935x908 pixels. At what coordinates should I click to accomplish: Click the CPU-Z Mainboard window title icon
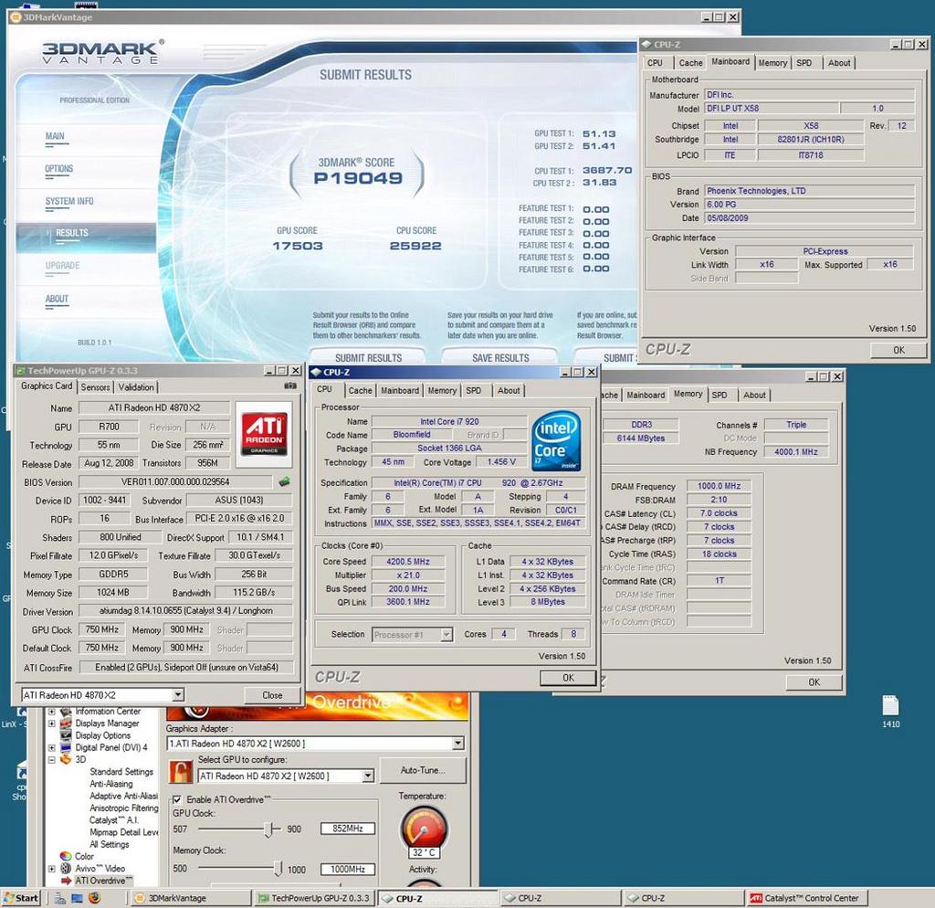pyautogui.click(x=646, y=44)
